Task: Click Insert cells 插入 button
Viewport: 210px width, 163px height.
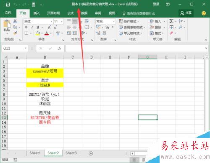Action: pyautogui.click(x=155, y=21)
